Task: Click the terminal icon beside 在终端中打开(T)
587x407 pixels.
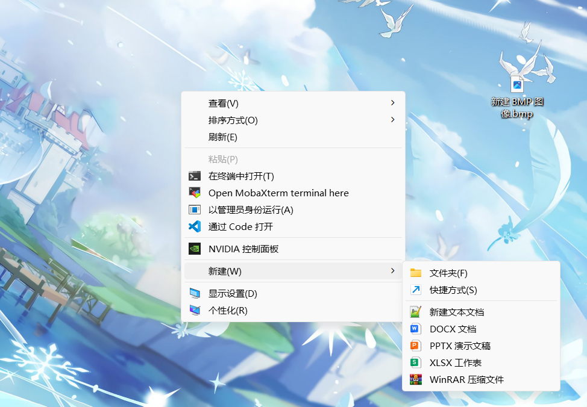Action: pyautogui.click(x=194, y=176)
